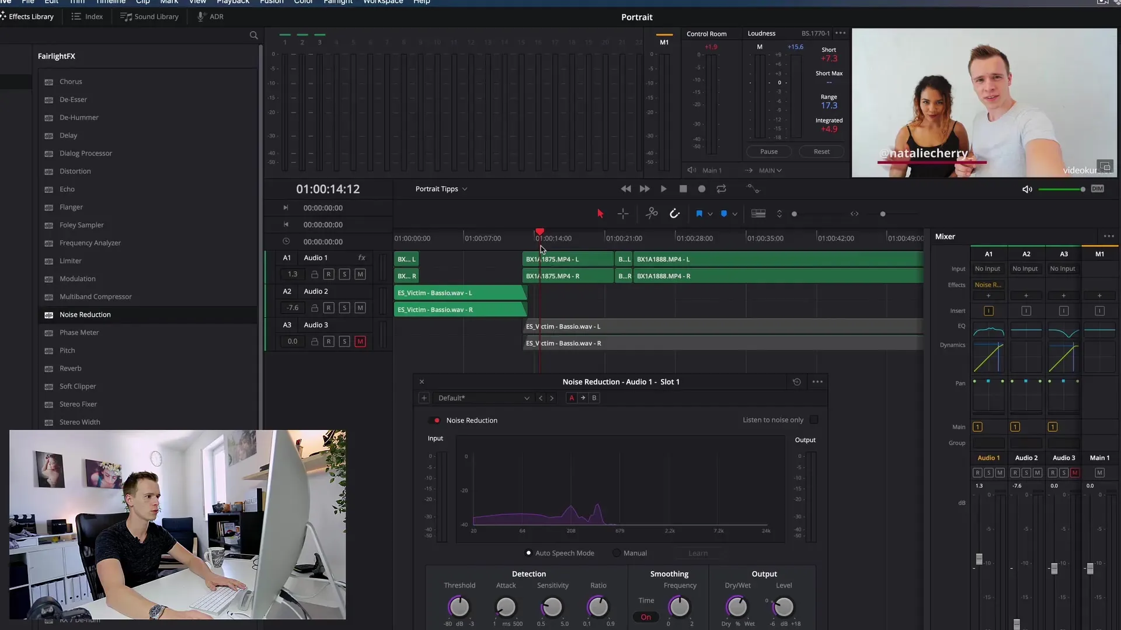Select Manual mode radio button
Viewport: 1121px width, 630px height.
coord(617,553)
